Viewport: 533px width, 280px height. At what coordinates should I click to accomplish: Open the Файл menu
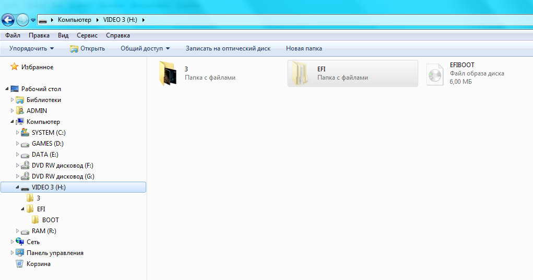(x=13, y=35)
